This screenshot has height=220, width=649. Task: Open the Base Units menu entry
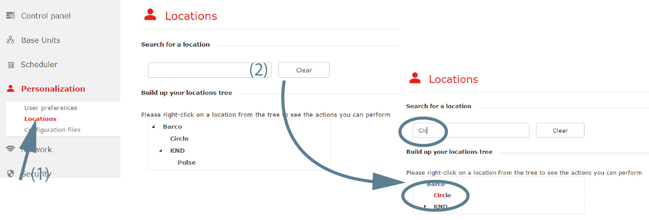[x=41, y=40]
